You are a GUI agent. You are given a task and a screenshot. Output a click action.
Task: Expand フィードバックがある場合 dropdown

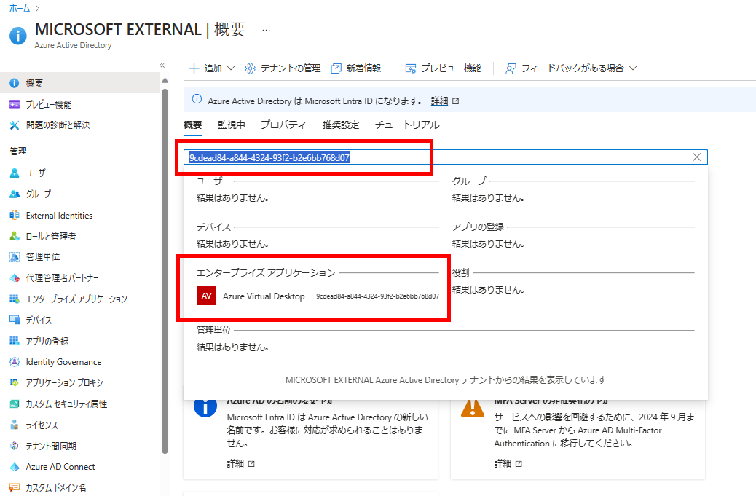coord(633,68)
